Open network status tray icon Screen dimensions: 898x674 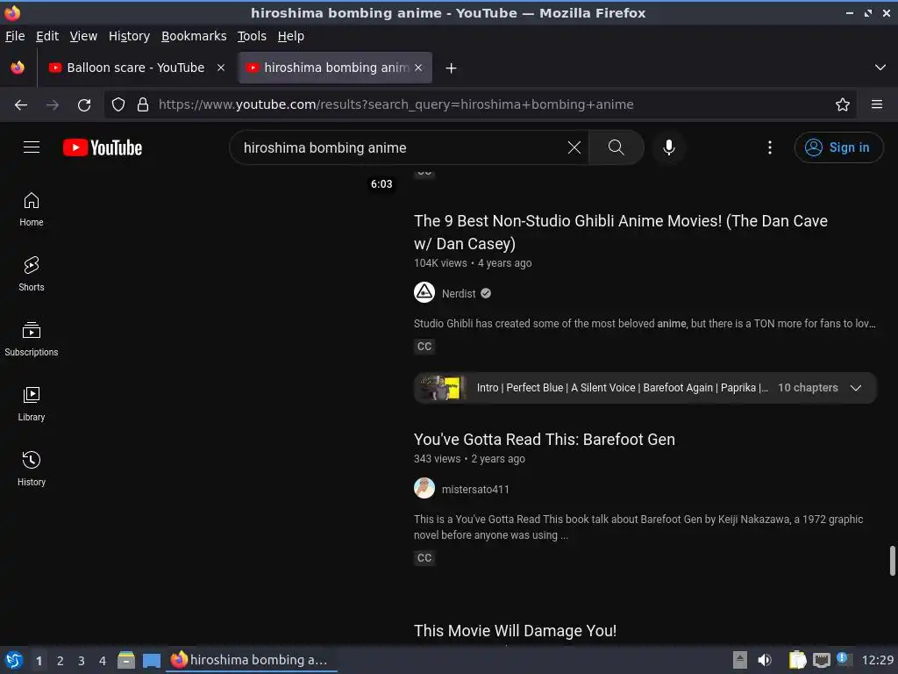pyautogui.click(x=822, y=660)
